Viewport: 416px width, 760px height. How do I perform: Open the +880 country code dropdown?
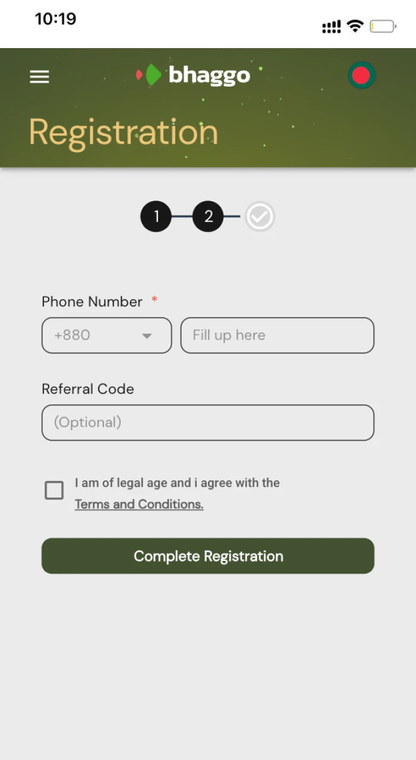pos(106,335)
